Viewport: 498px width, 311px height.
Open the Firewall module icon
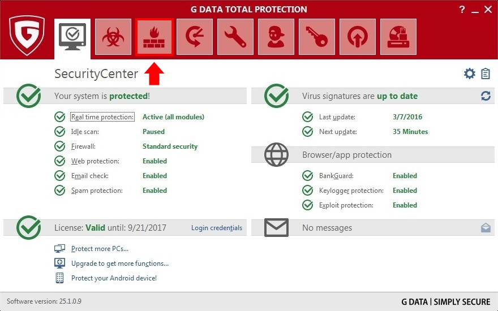154,37
